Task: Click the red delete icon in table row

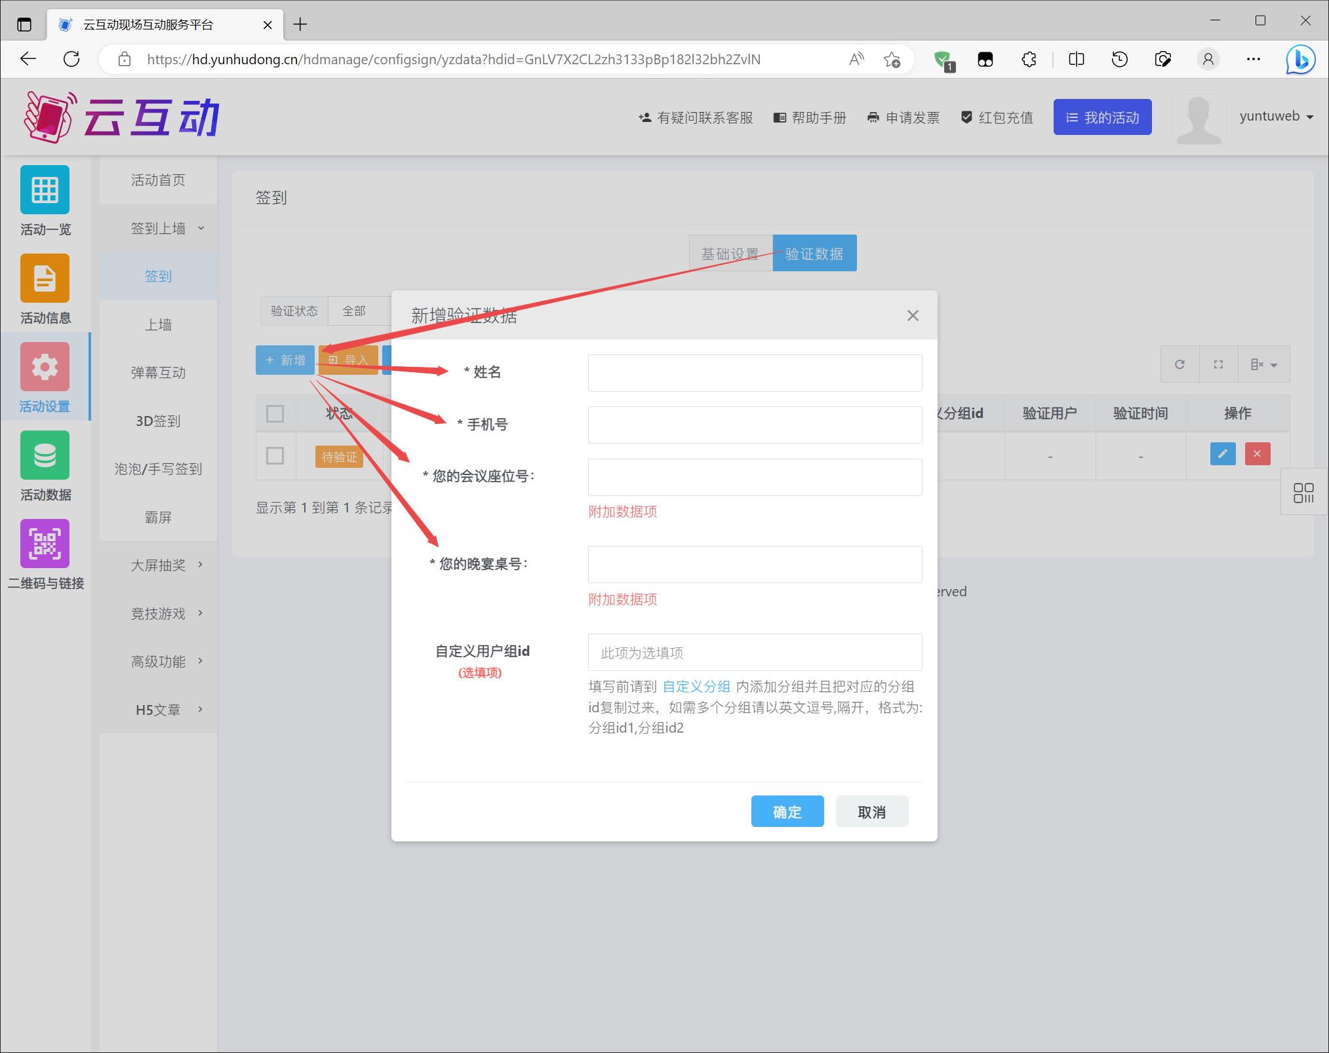Action: (x=1257, y=453)
